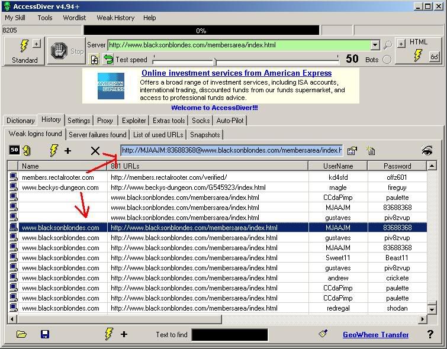Click the question mark help icon

[430, 334]
